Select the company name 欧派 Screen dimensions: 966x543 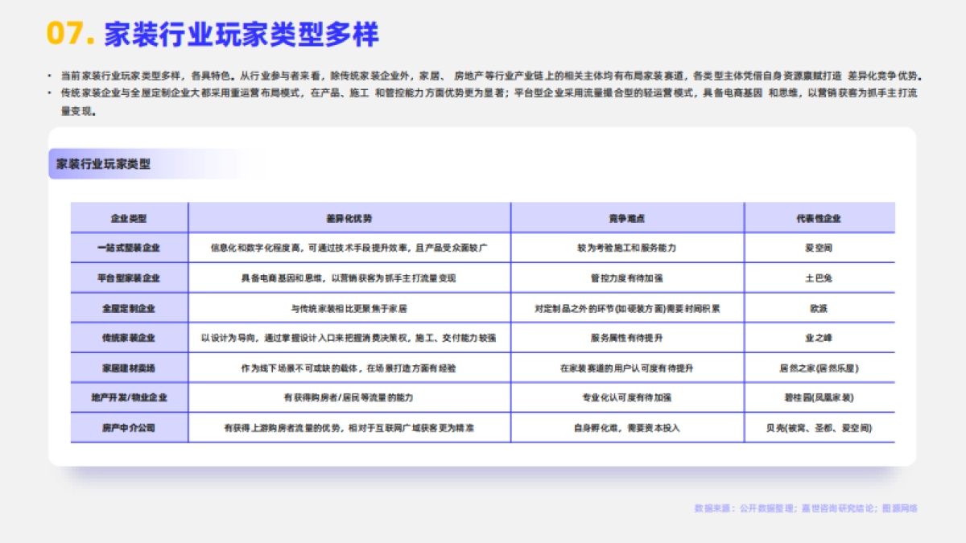coord(819,308)
